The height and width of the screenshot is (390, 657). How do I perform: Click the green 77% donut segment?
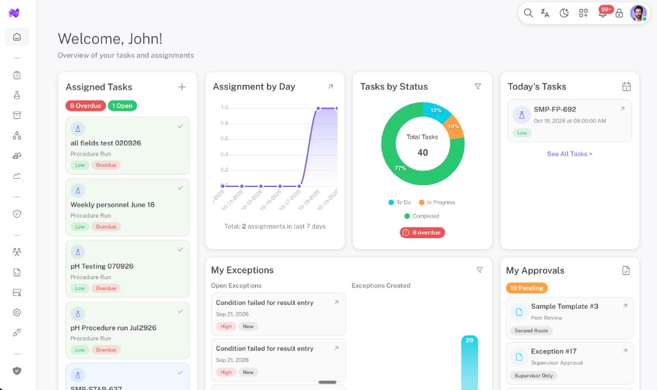tap(400, 168)
